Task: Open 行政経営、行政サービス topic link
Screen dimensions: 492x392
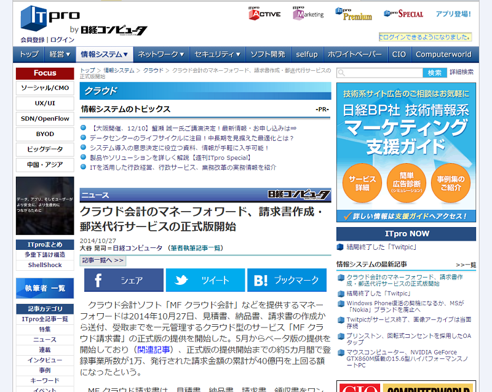Action: click(x=183, y=167)
